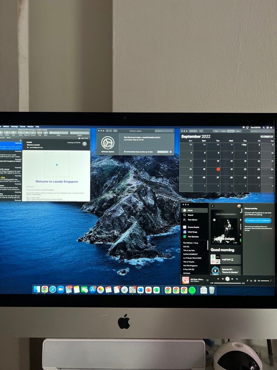
Task: Launch Safari from the Dock
Action: click(x=53, y=289)
